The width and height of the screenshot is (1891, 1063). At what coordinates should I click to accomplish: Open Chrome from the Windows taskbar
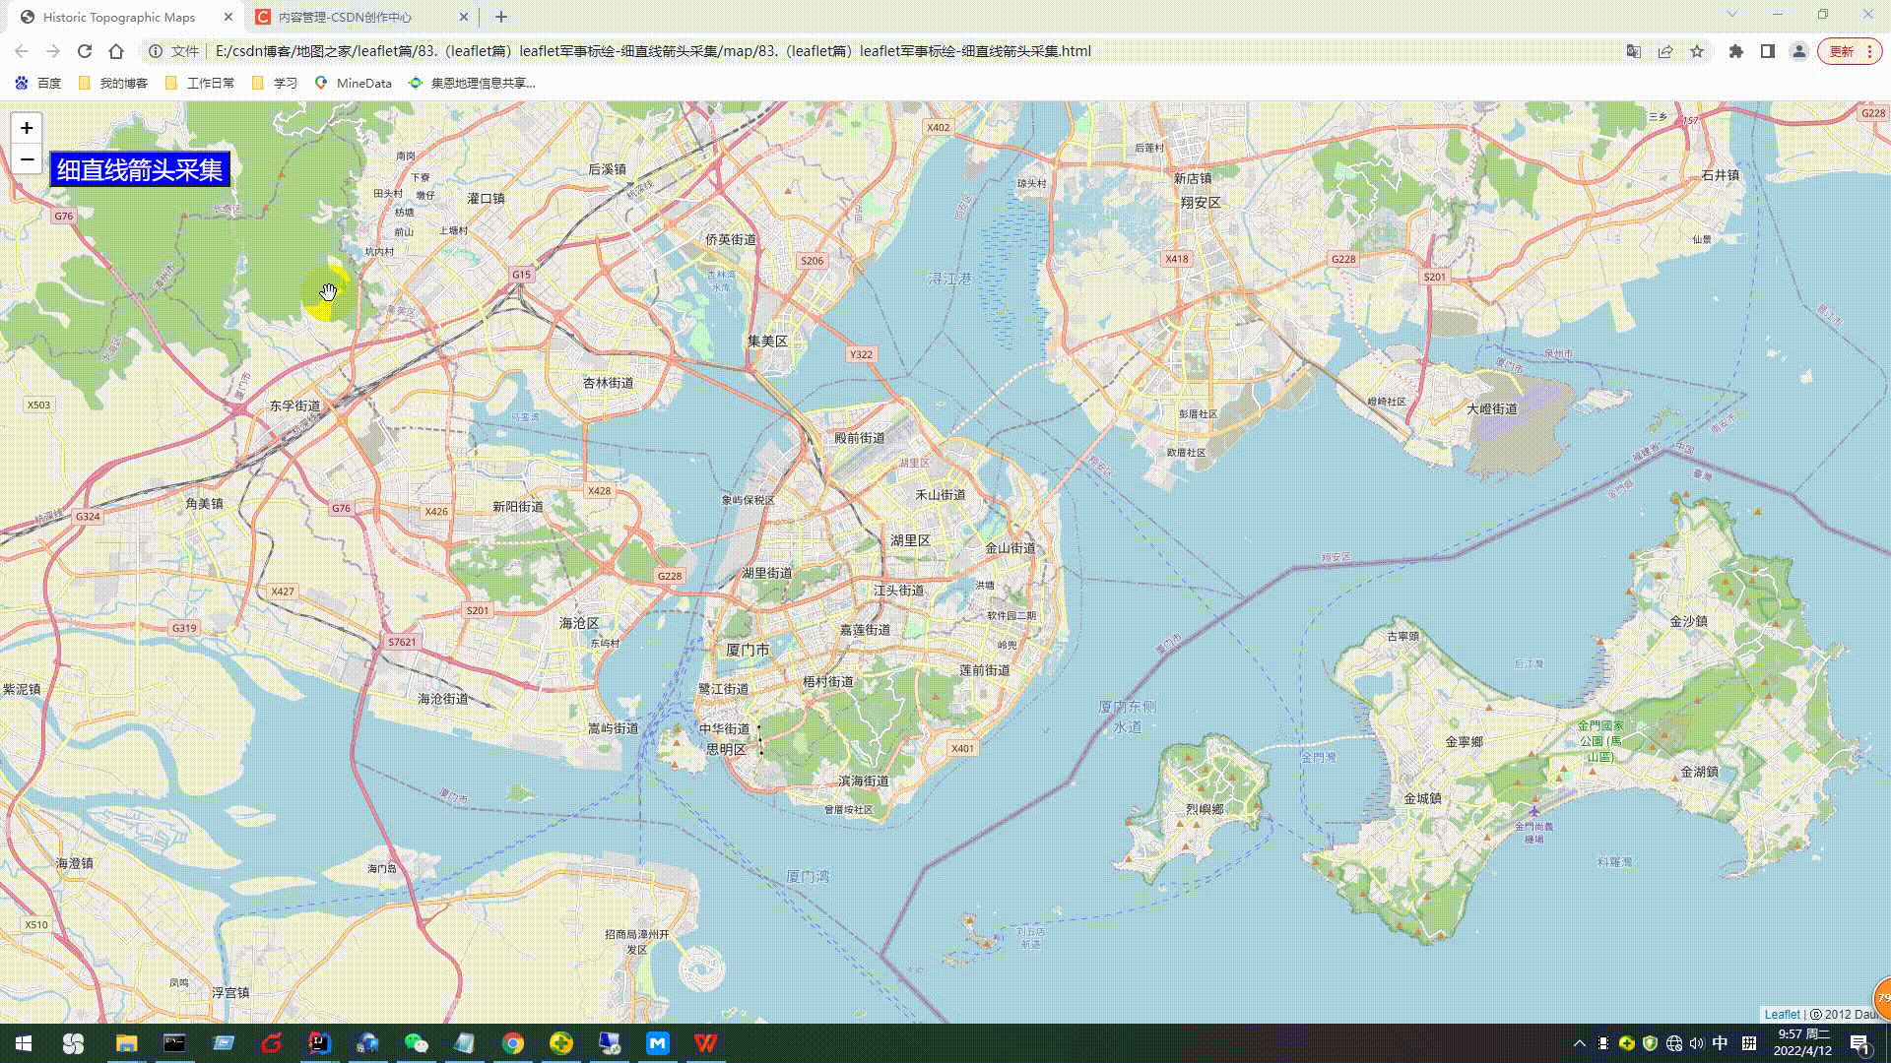(x=513, y=1043)
